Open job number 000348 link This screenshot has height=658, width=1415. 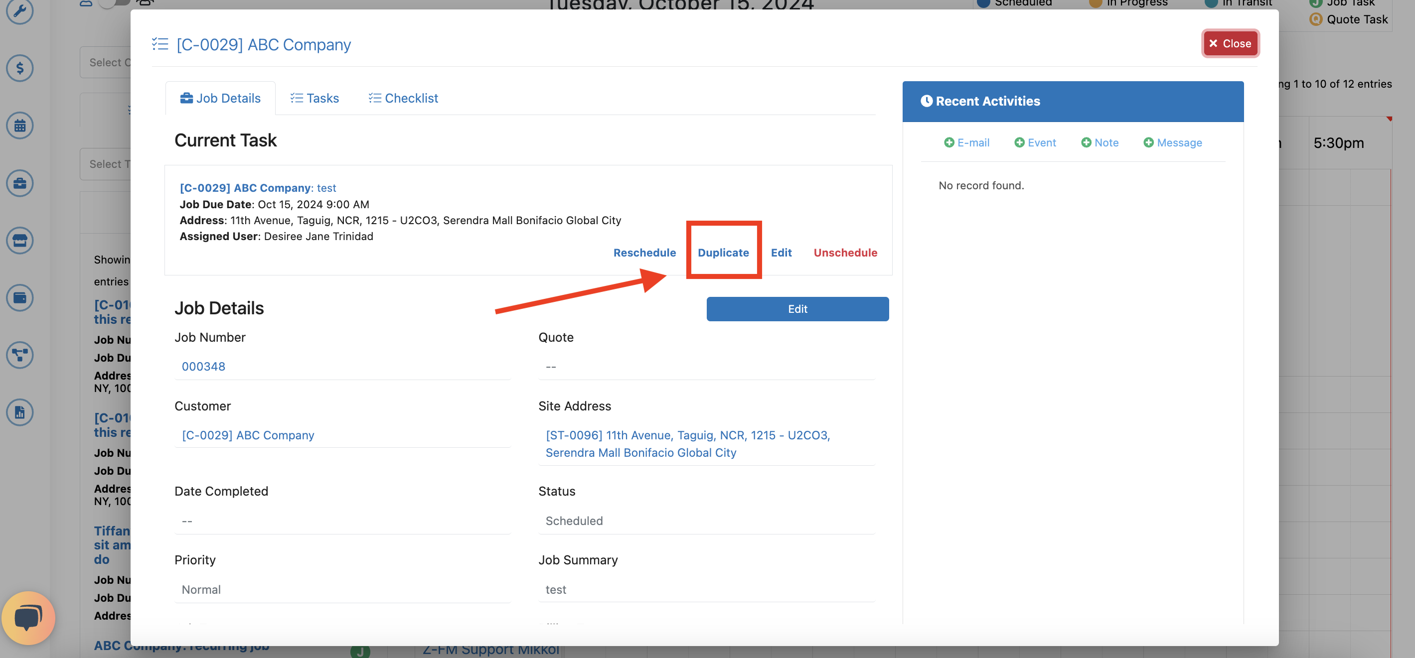203,366
